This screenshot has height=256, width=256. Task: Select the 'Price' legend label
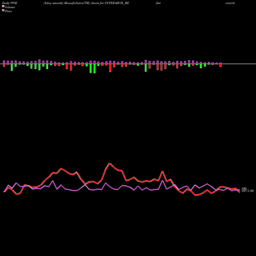pyautogui.click(x=8, y=11)
